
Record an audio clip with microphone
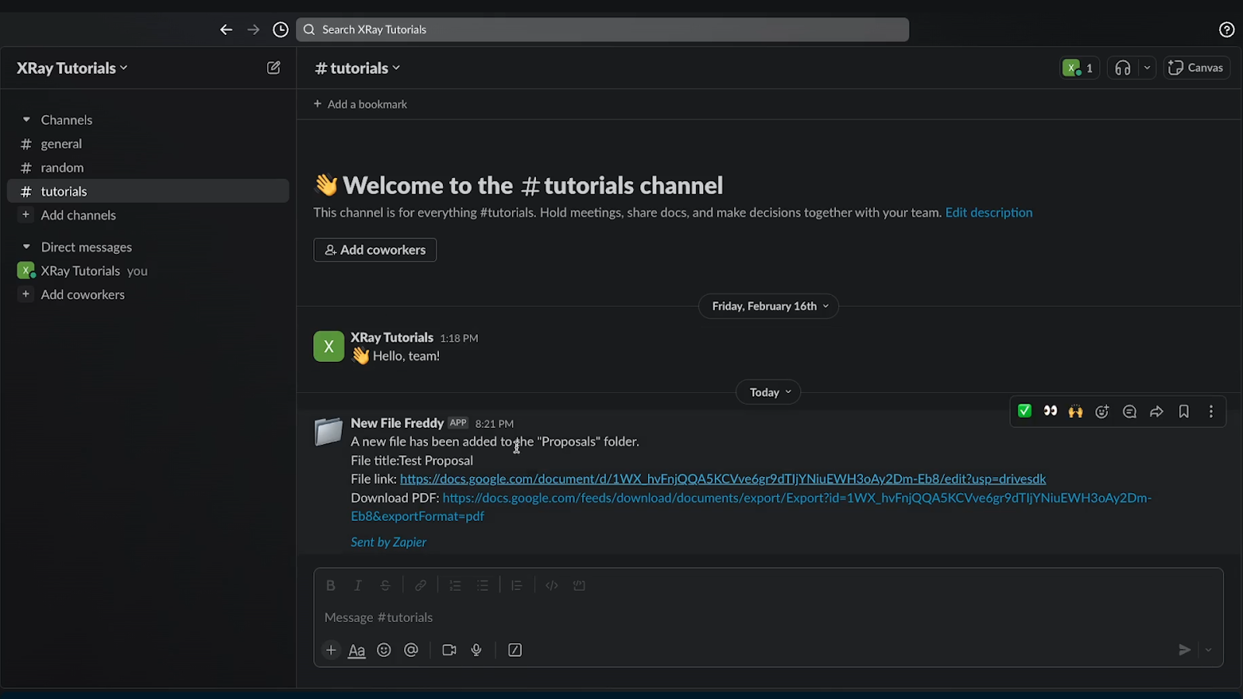pos(476,650)
